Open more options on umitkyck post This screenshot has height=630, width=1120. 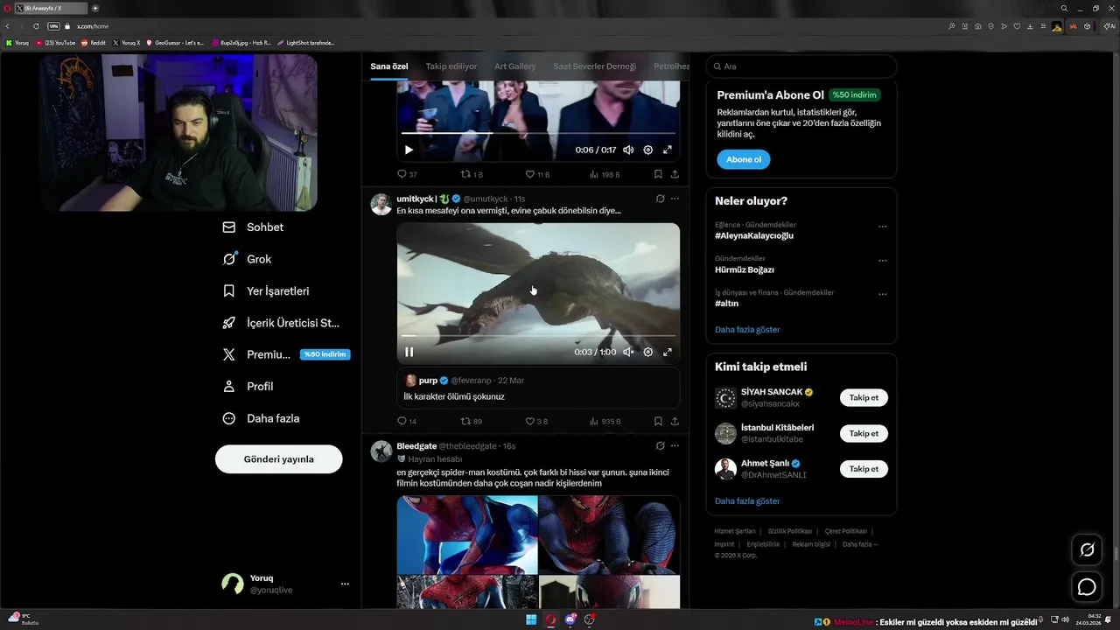675,199
